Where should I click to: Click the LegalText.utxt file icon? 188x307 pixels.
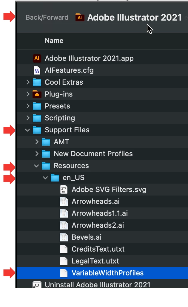pyautogui.click(x=64, y=261)
